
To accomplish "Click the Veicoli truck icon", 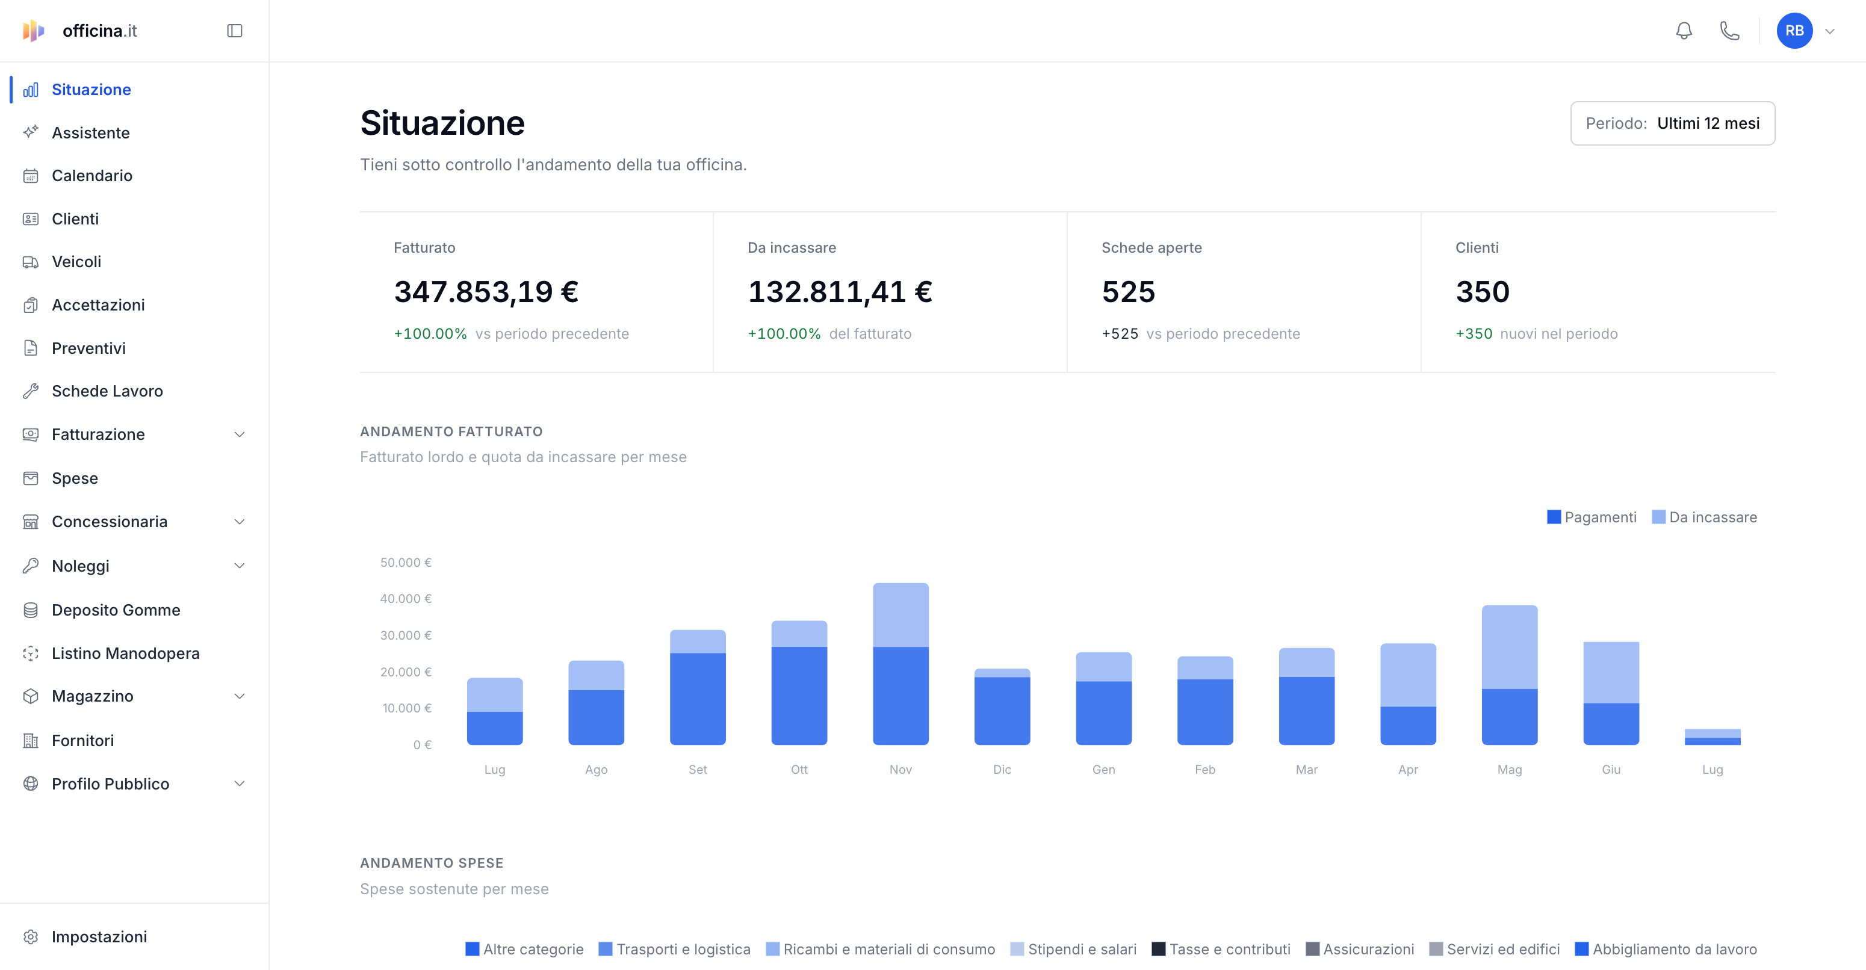I will click(x=31, y=261).
